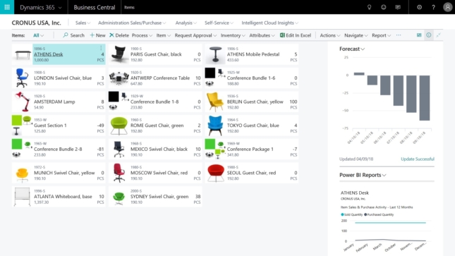Open Administration Sales/Purchase menu
The image size is (455, 256).
132,23
